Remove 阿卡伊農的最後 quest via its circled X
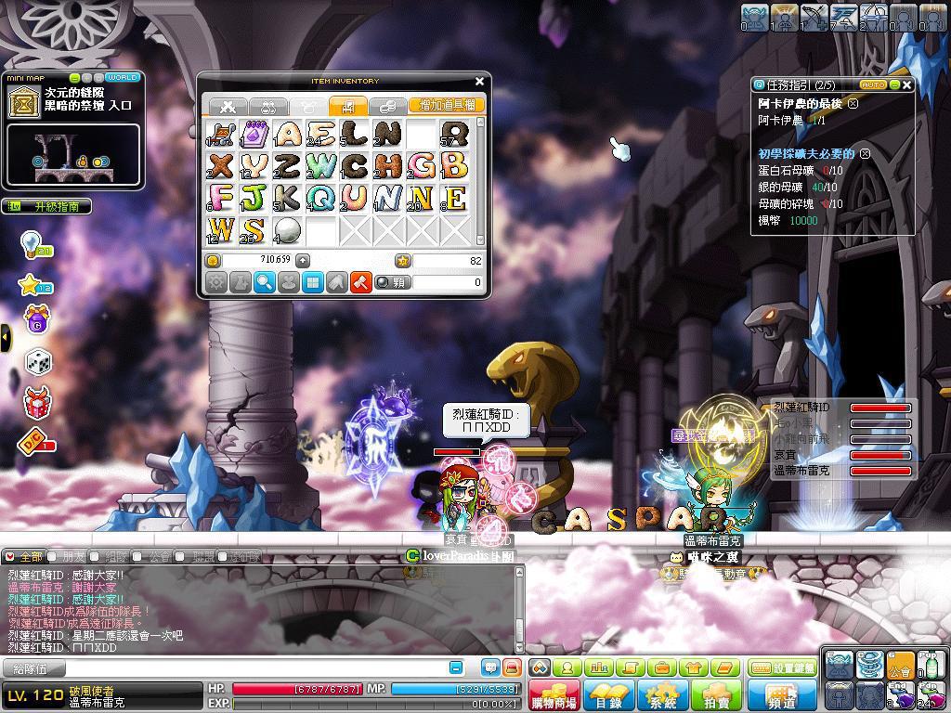951x713 pixels. pyautogui.click(x=853, y=104)
